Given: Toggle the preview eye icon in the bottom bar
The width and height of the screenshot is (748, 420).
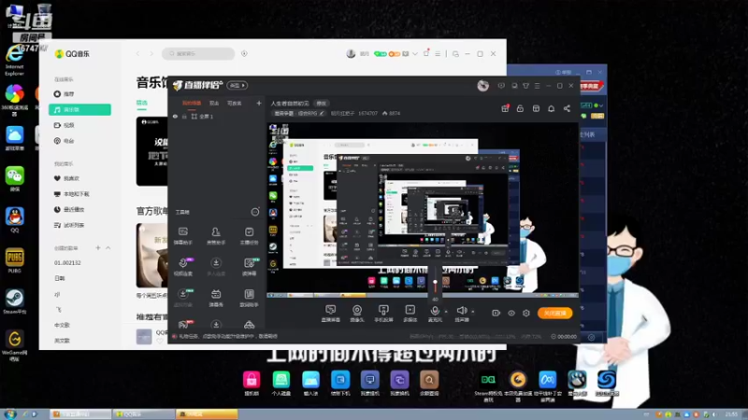Looking at the screenshot, I should click(x=511, y=313).
